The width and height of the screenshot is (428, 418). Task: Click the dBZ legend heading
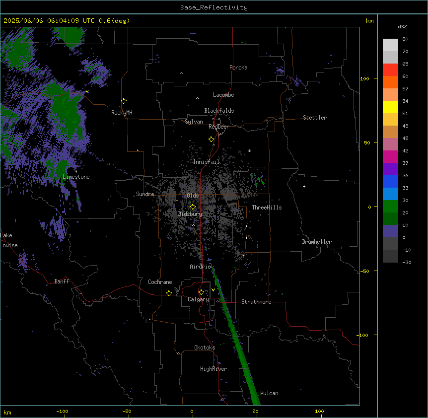[402, 26]
